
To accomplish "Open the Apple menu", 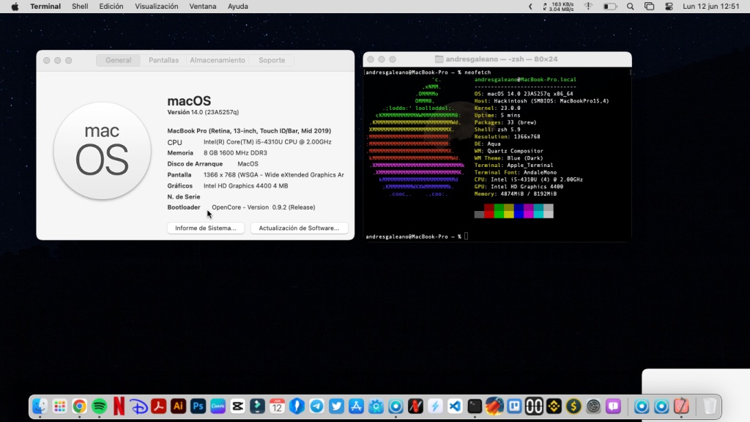I will [x=15, y=7].
